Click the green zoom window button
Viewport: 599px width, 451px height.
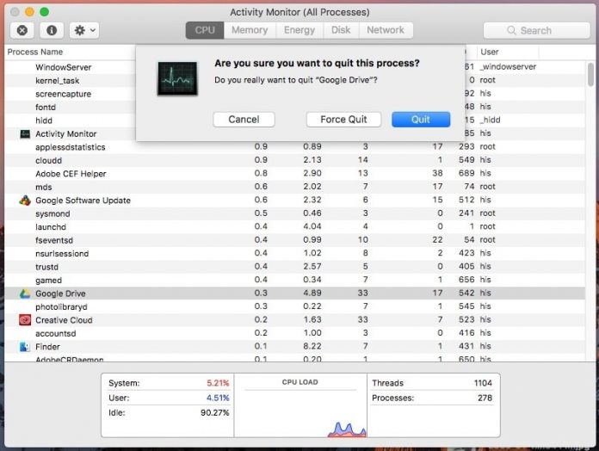44,12
